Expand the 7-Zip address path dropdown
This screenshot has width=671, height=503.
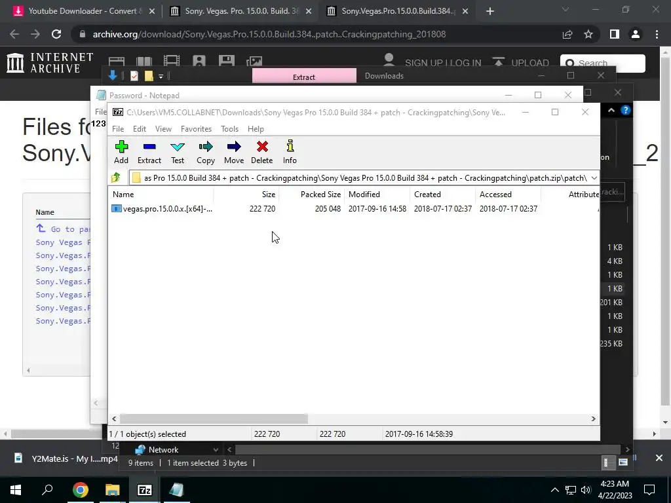click(x=594, y=178)
